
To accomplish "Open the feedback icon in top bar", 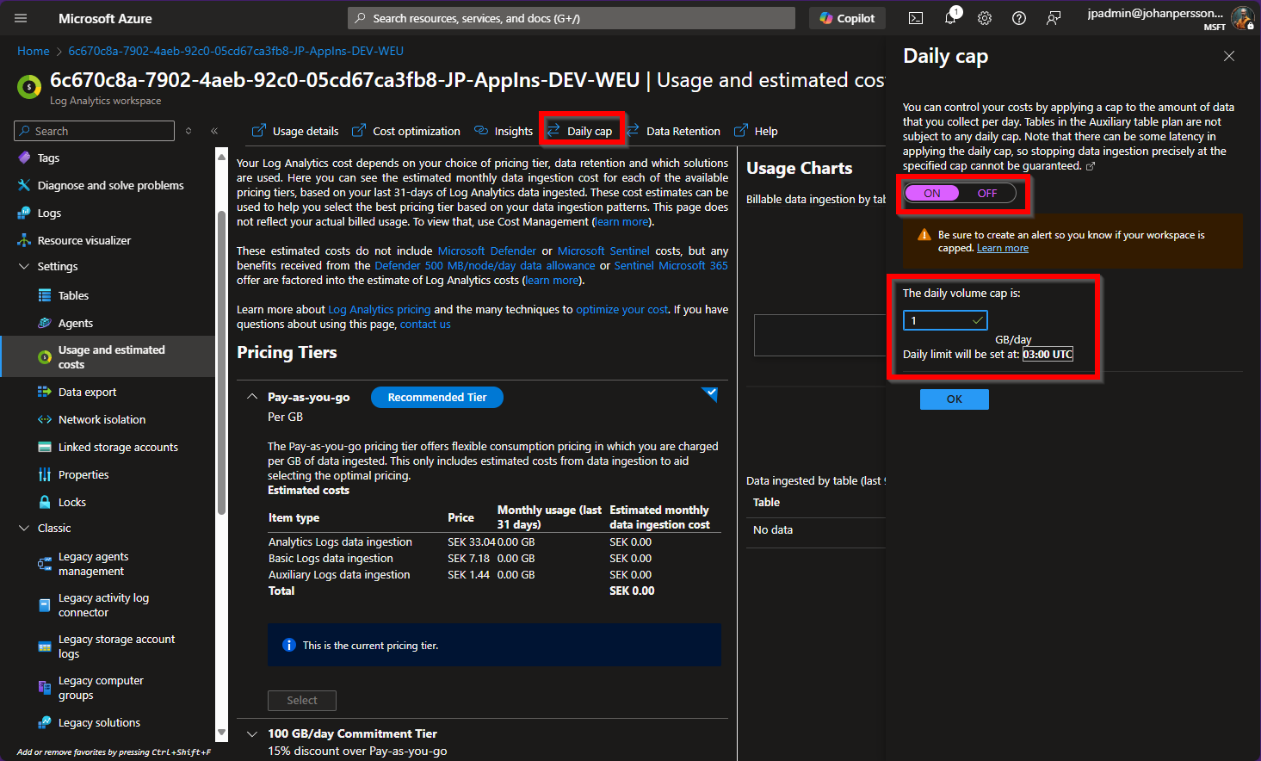I will 1054,18.
